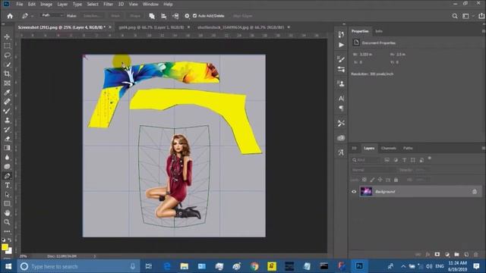The image size is (486, 273).
Task: Toggle the Auto Add/Delete checkbox
Action: (x=194, y=16)
